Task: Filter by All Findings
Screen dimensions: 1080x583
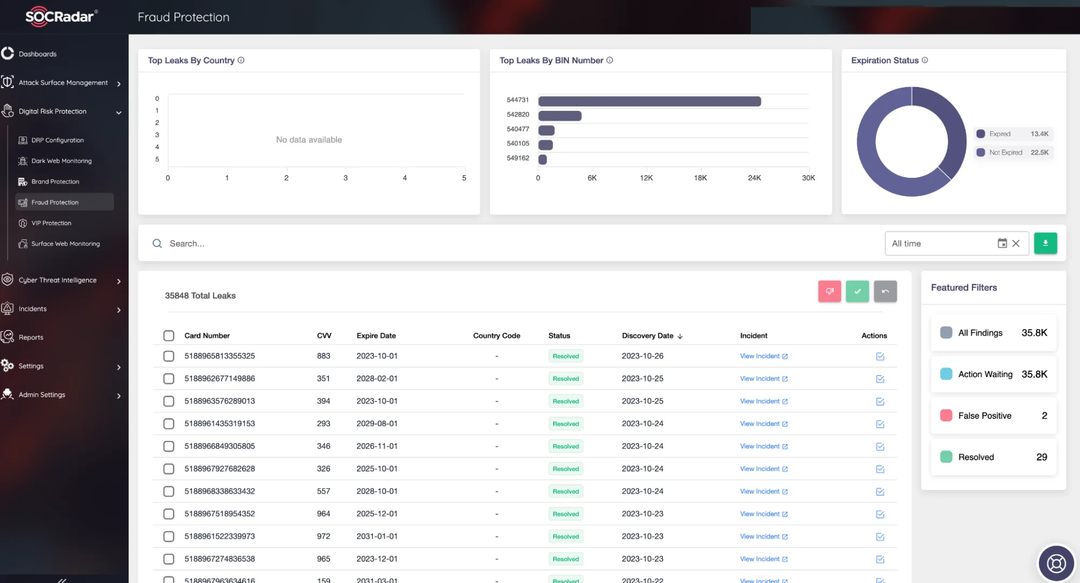Action: (x=993, y=333)
